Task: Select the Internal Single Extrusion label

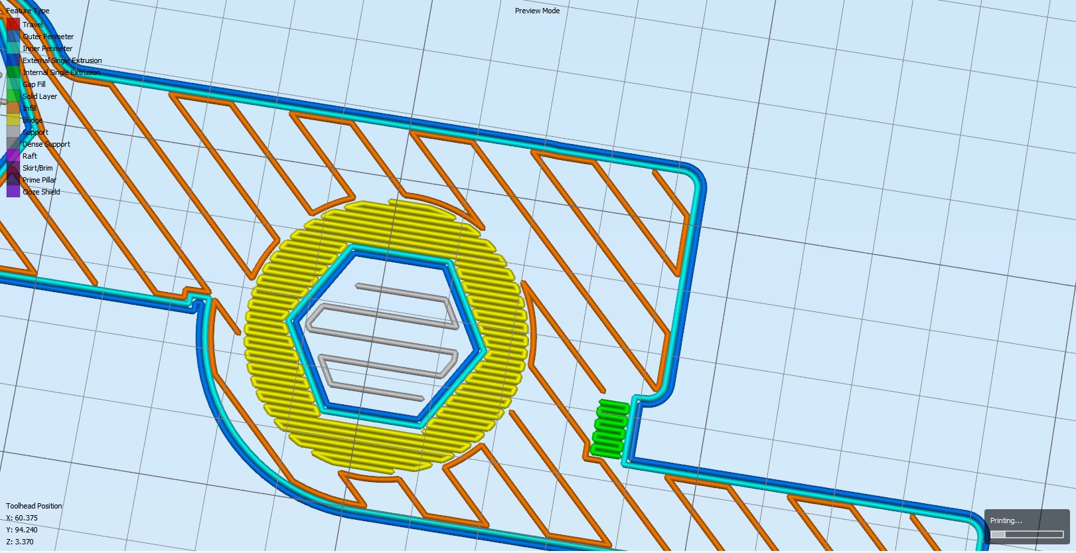Action: pyautogui.click(x=62, y=72)
